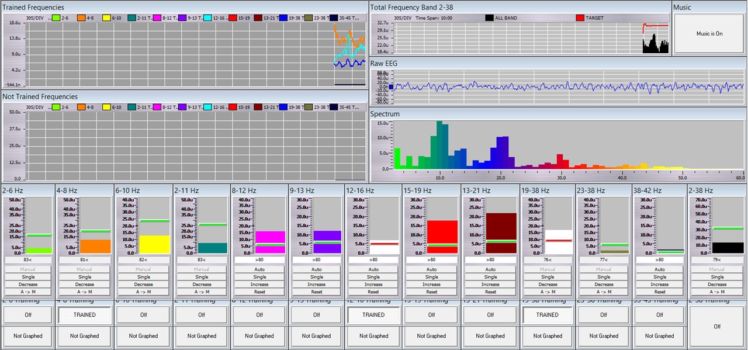Select the black ALL BAND legend swatch
This screenshot has width=748, height=350.
[489, 18]
